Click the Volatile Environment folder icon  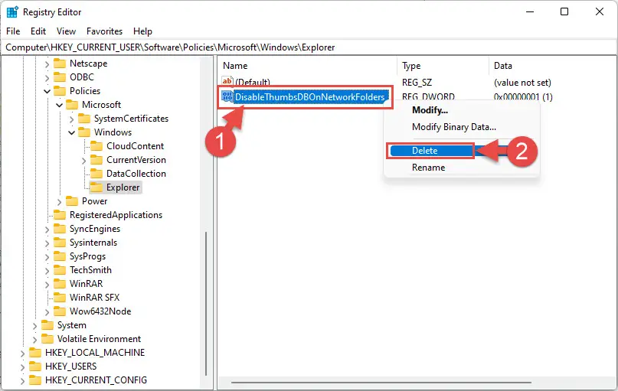point(47,339)
